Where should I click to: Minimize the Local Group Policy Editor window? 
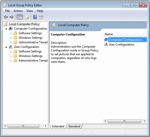(x=126, y=5)
